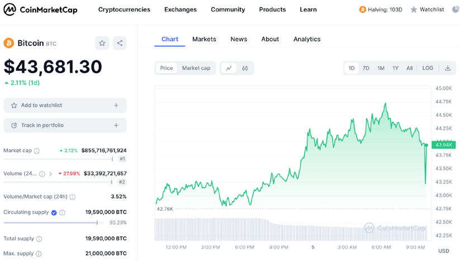
Task: Select the 7D time range
Action: pos(366,68)
